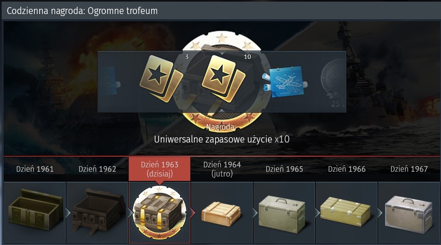
Task: Select today's huge trophy chest with gold straps
Action: coord(160,213)
